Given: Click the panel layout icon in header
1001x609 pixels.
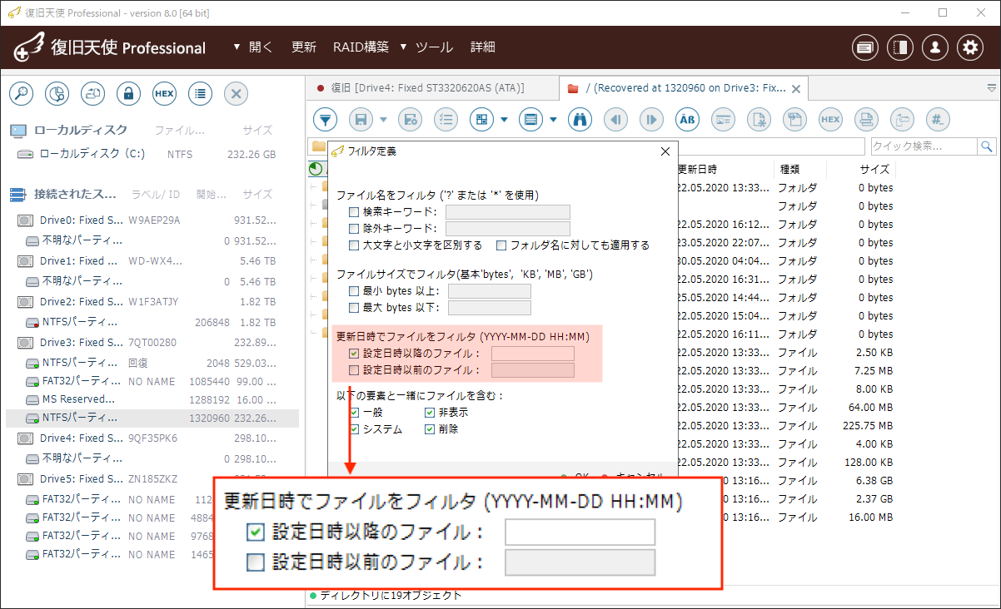Looking at the screenshot, I should pos(900,47).
